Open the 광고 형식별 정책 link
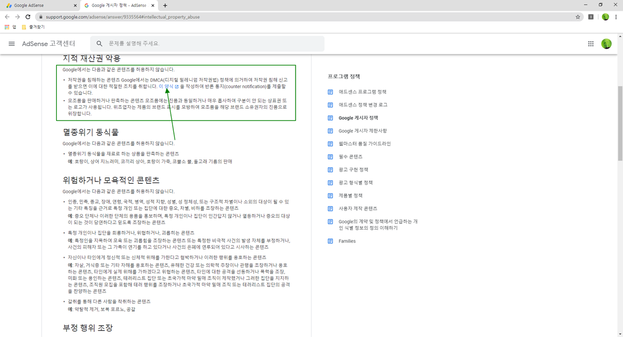 click(x=356, y=183)
